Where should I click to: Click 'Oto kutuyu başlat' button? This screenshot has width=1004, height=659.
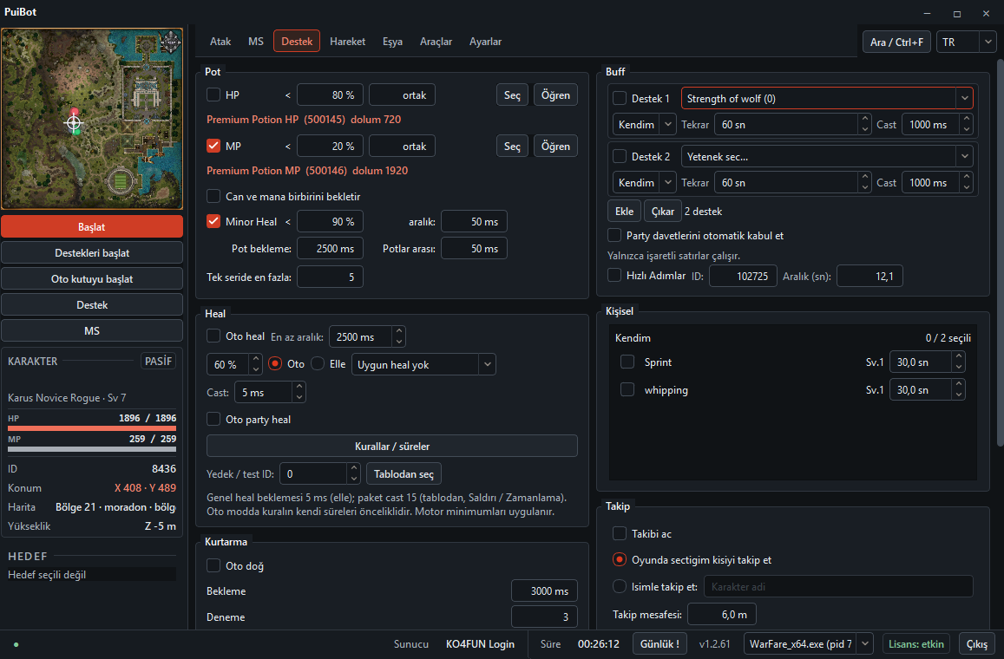92,279
